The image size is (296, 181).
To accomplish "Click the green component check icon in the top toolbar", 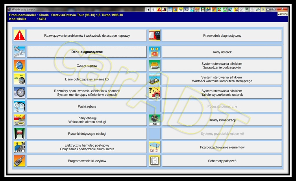I will [x=224, y=10].
